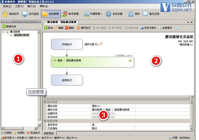
Task: Click help icon after 全屏模式
Action: [x=177, y=28]
